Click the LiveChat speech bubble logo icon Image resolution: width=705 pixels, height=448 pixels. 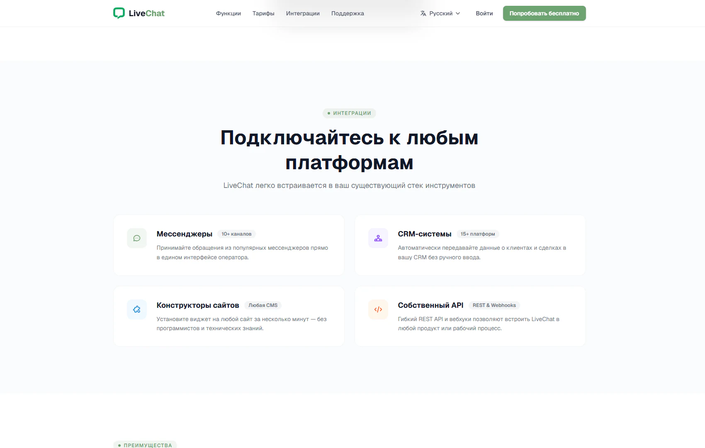click(x=119, y=13)
